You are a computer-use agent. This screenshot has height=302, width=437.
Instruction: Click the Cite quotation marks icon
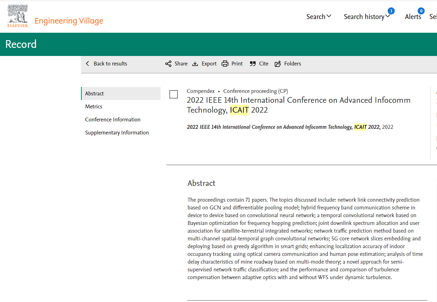(252, 64)
